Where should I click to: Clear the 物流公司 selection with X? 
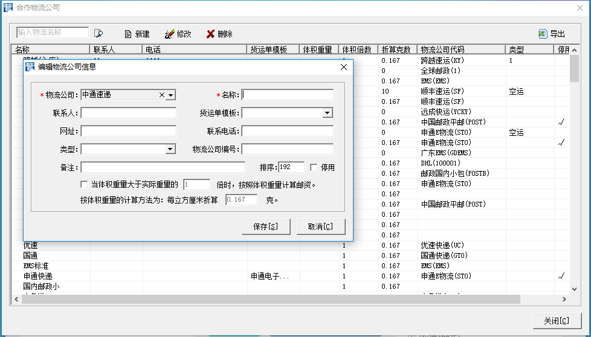tap(162, 95)
